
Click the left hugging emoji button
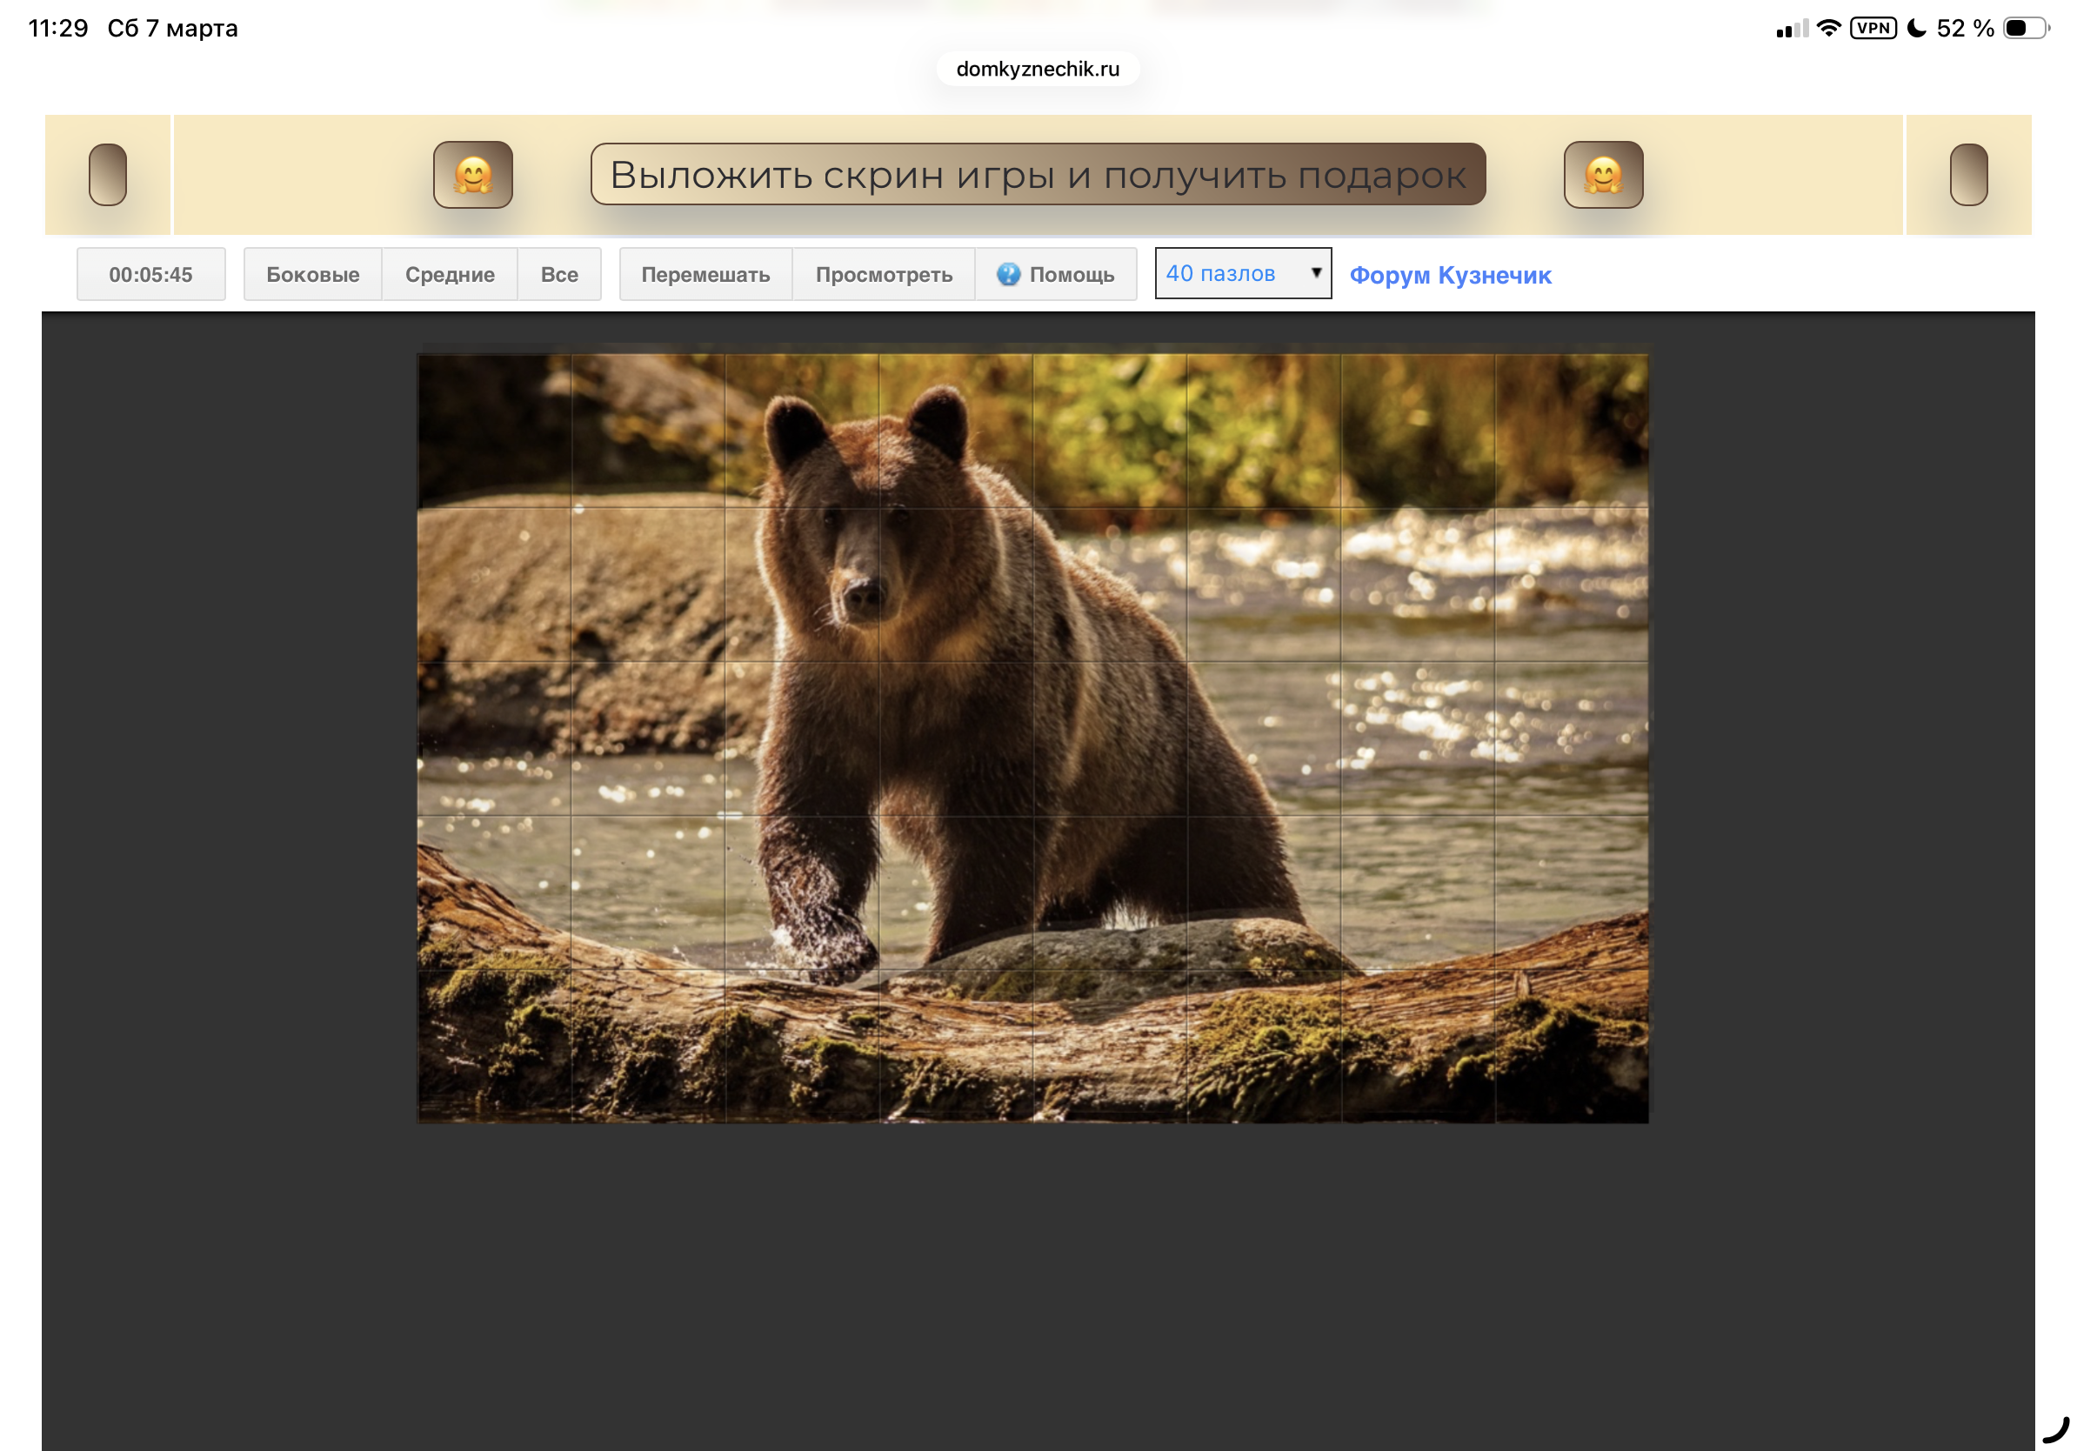(472, 175)
